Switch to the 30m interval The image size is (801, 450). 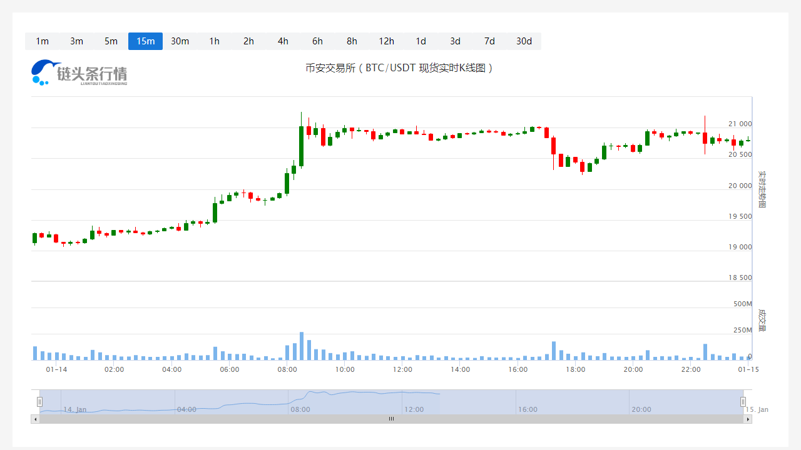[180, 41]
